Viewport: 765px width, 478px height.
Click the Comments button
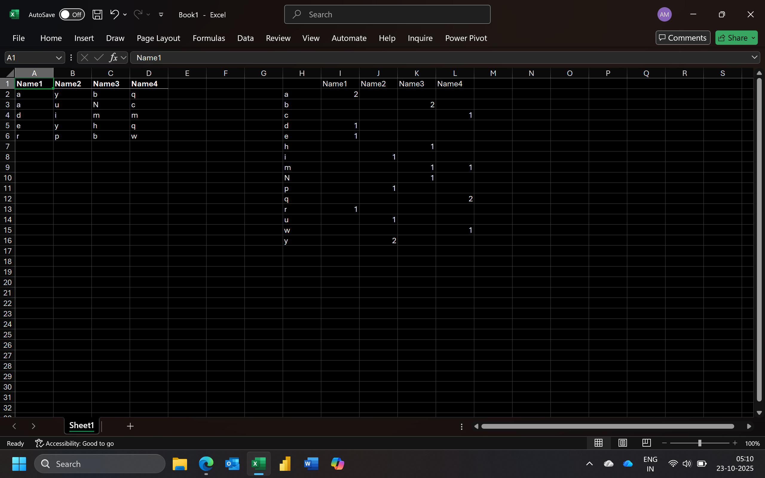[683, 38]
